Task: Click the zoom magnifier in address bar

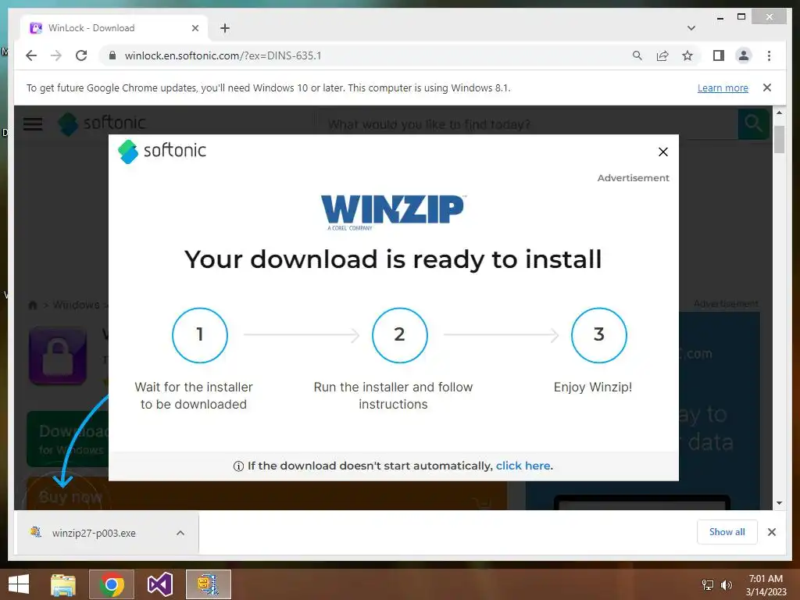Action: pos(637,55)
